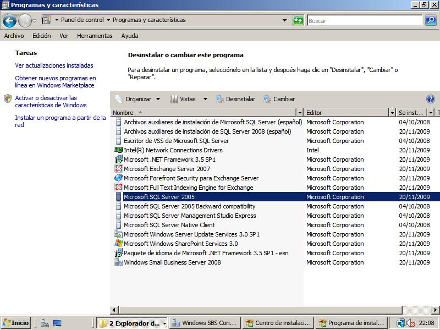Click the Desinstalar toolbar button
This screenshot has height=330, width=440.
(236, 99)
